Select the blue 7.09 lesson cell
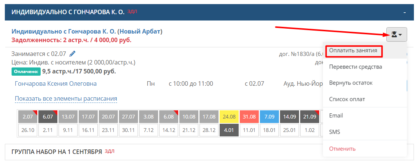This screenshot has width=418, height=164. (269, 117)
